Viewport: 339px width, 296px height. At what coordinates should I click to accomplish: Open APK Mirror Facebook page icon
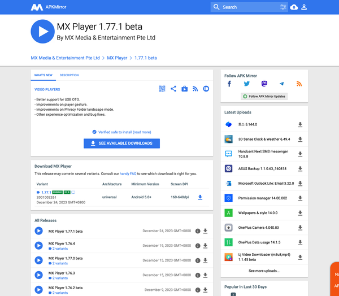pos(229,84)
